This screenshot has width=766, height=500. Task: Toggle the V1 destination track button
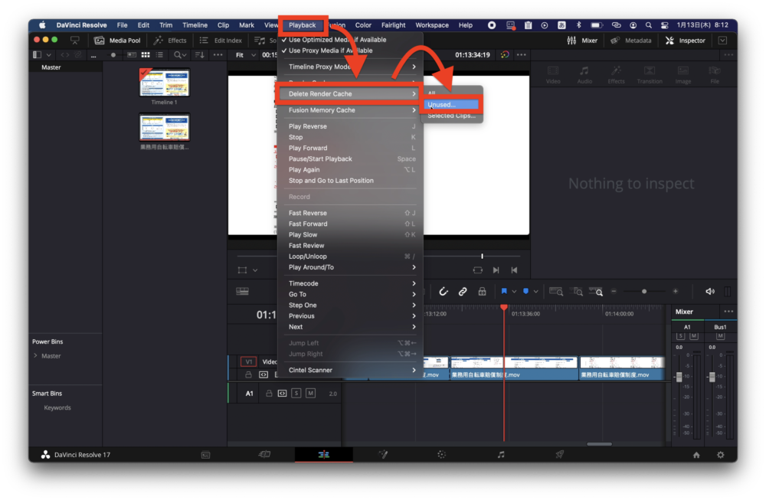(x=248, y=362)
